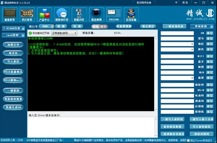Click the 错误对照码 button
The image size is (217, 143).
coord(202,134)
